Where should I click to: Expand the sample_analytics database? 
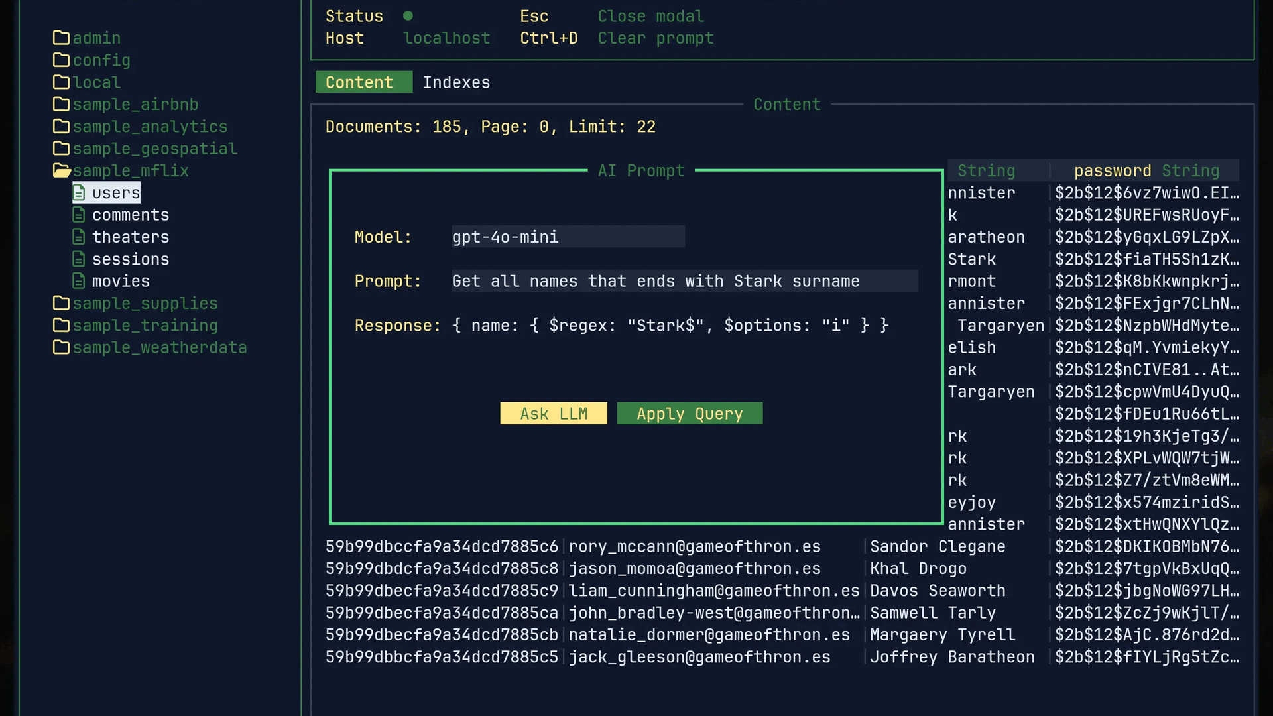pyautogui.click(x=150, y=126)
